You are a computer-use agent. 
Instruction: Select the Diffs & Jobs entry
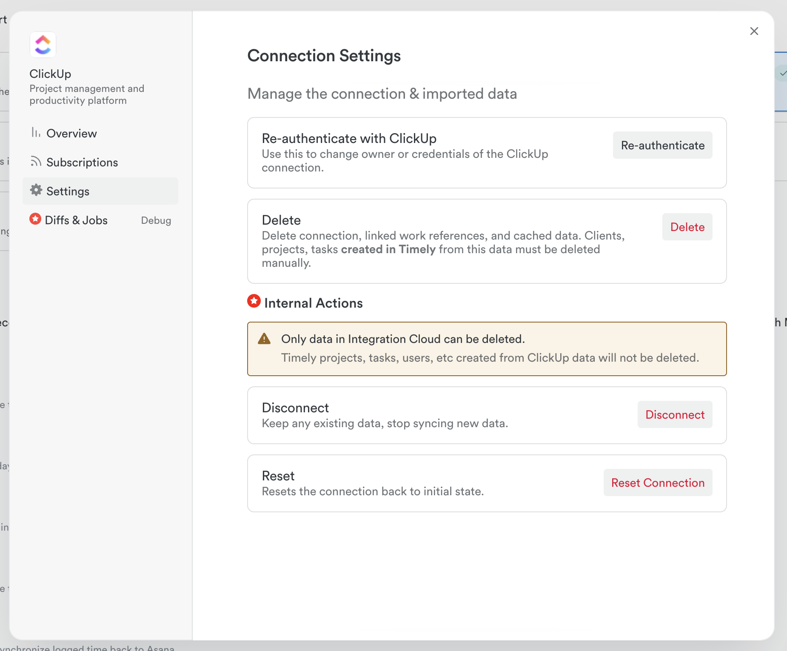[76, 220]
